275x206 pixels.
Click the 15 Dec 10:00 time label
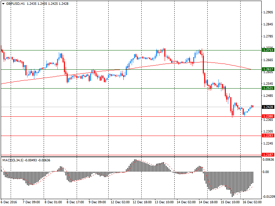(x=230, y=202)
